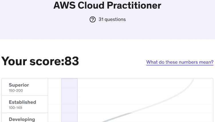Click the 100-149 score range text

16,108
